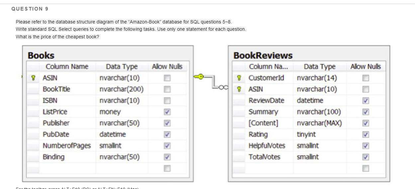
Task: Toggle the empty-row checkbox in BookReviews table
Action: (366, 168)
